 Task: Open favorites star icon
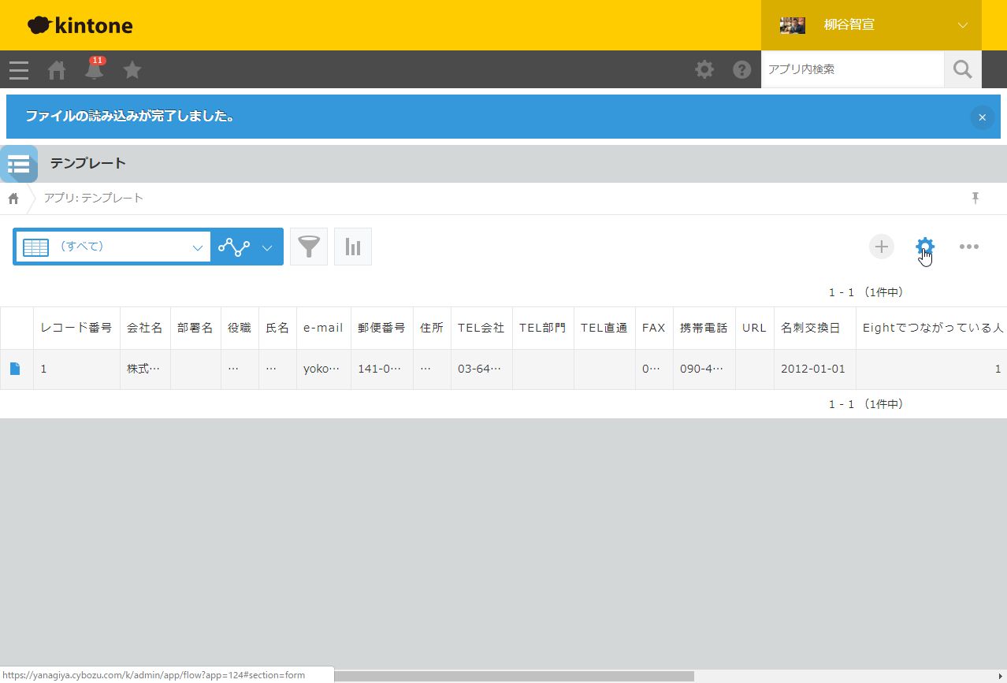click(x=132, y=70)
